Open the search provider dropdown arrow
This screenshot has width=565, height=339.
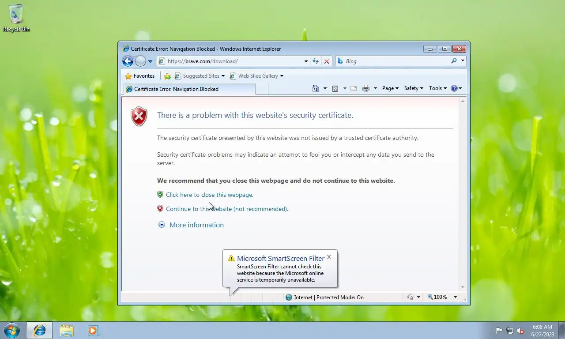(x=463, y=61)
